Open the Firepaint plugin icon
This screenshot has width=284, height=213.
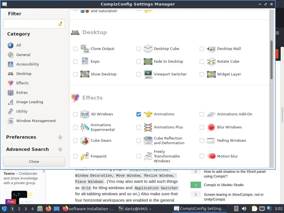(x=85, y=156)
